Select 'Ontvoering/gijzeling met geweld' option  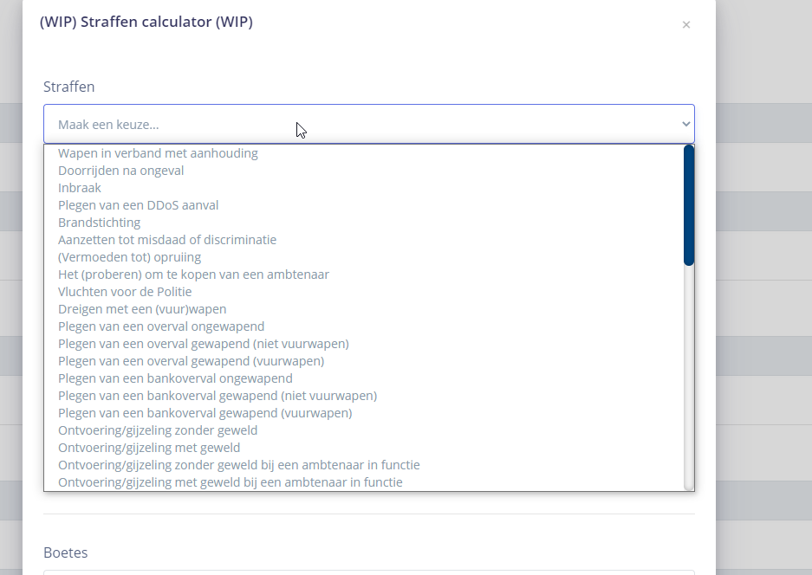point(149,448)
